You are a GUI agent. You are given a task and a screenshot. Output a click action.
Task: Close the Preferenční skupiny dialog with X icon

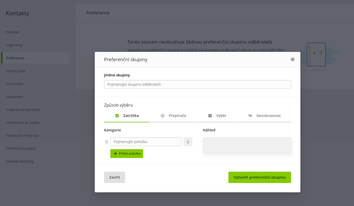pyautogui.click(x=293, y=59)
